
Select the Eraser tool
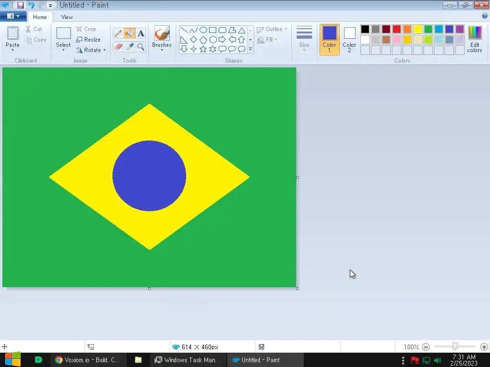tap(118, 47)
